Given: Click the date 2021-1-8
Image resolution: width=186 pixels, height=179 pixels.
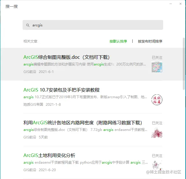Looking at the screenshot, I should (x=53, y=104).
